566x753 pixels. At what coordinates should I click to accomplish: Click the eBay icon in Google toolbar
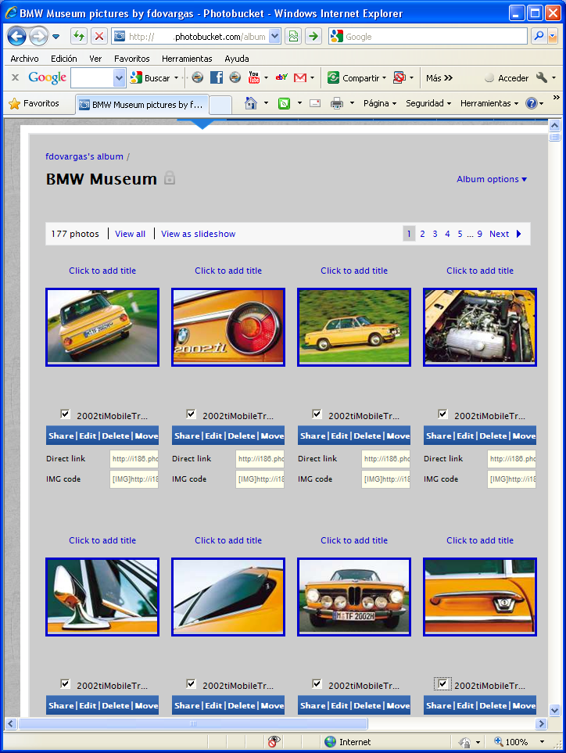pos(281,77)
